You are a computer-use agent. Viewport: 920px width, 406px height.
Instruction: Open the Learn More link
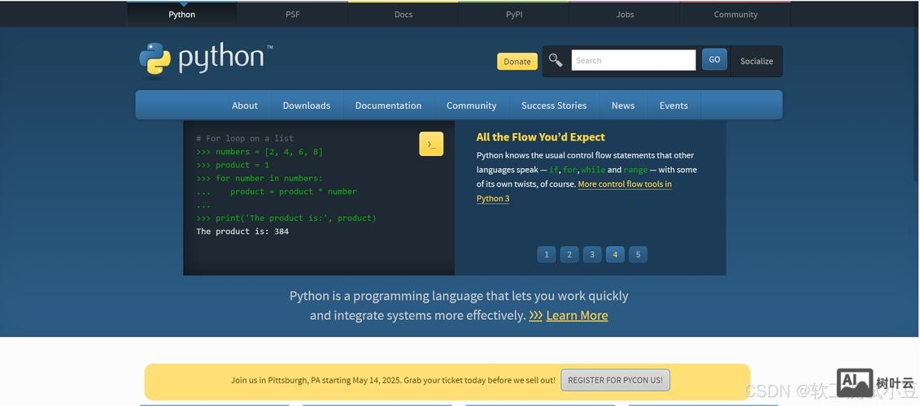(577, 315)
